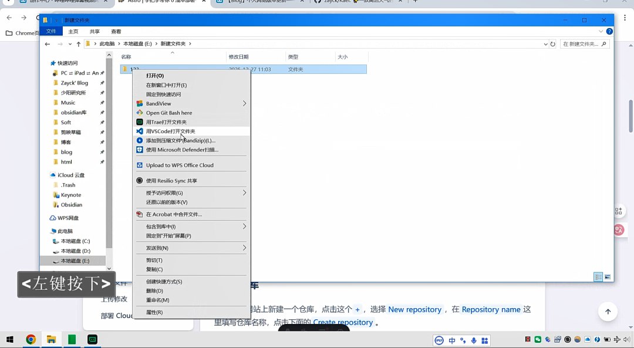This screenshot has height=348, width=634.
Task: Click the Trae icon in context menu
Action: click(x=140, y=122)
